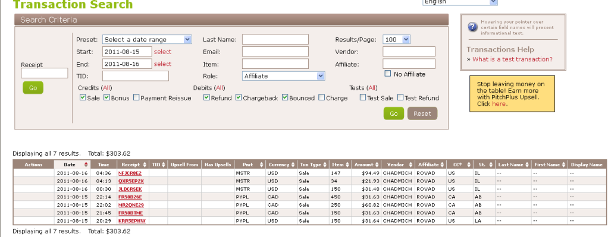Image resolution: width=608 pixels, height=237 pixels.
Task: Uncheck the Chargeback checkbox
Action: (x=239, y=97)
